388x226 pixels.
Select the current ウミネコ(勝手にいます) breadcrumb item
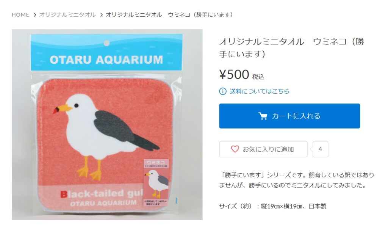click(x=170, y=15)
